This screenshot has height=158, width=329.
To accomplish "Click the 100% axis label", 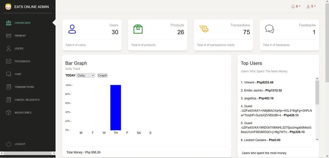I will tap(69, 85).
